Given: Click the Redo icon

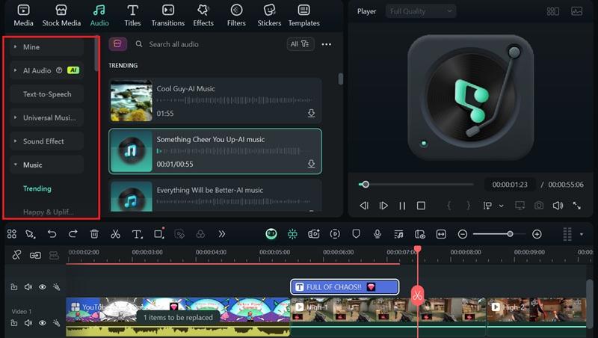Looking at the screenshot, I should 73,234.
